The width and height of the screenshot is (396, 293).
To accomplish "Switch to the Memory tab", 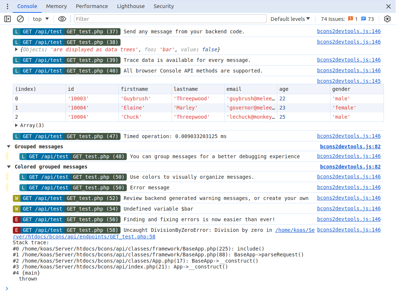I will [x=56, y=6].
